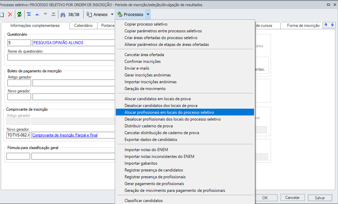Screen dimensions: 338x204
Task: Click the boleto Novo gerador code field
Action: (19, 97)
